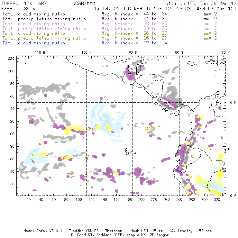The height and width of the screenshot is (238, 238).
Task: Click the '200' y-axis tick label
Action: click(x=11, y=71)
